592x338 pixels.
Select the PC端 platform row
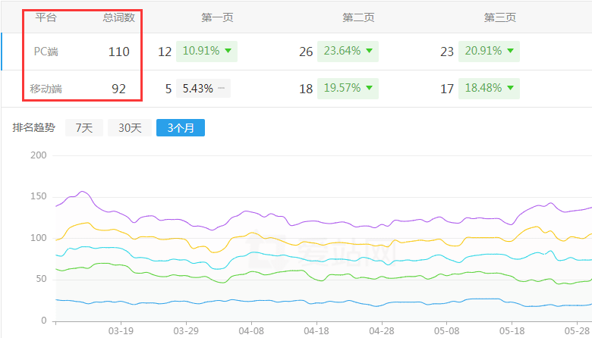[47, 52]
